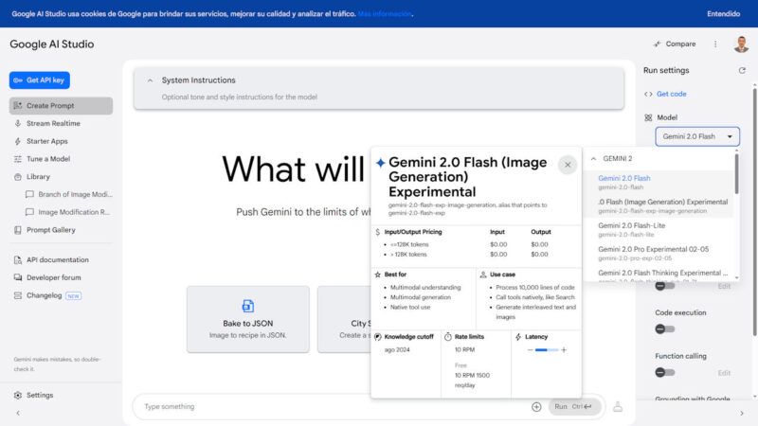This screenshot has width=758, height=426.
Task: Reset run settings with refresh icon
Action: click(x=742, y=70)
